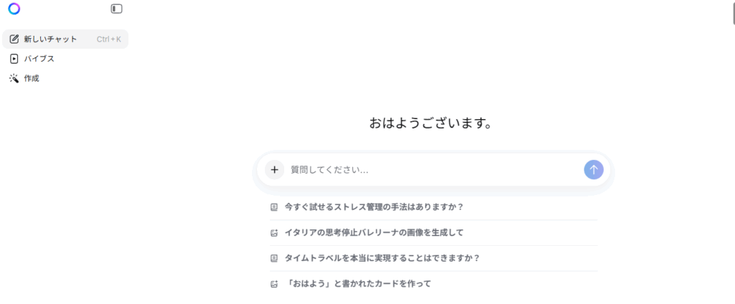The height and width of the screenshot is (304, 735).
Task: Click the magic wand icon beside 作成
Action: coord(14,78)
